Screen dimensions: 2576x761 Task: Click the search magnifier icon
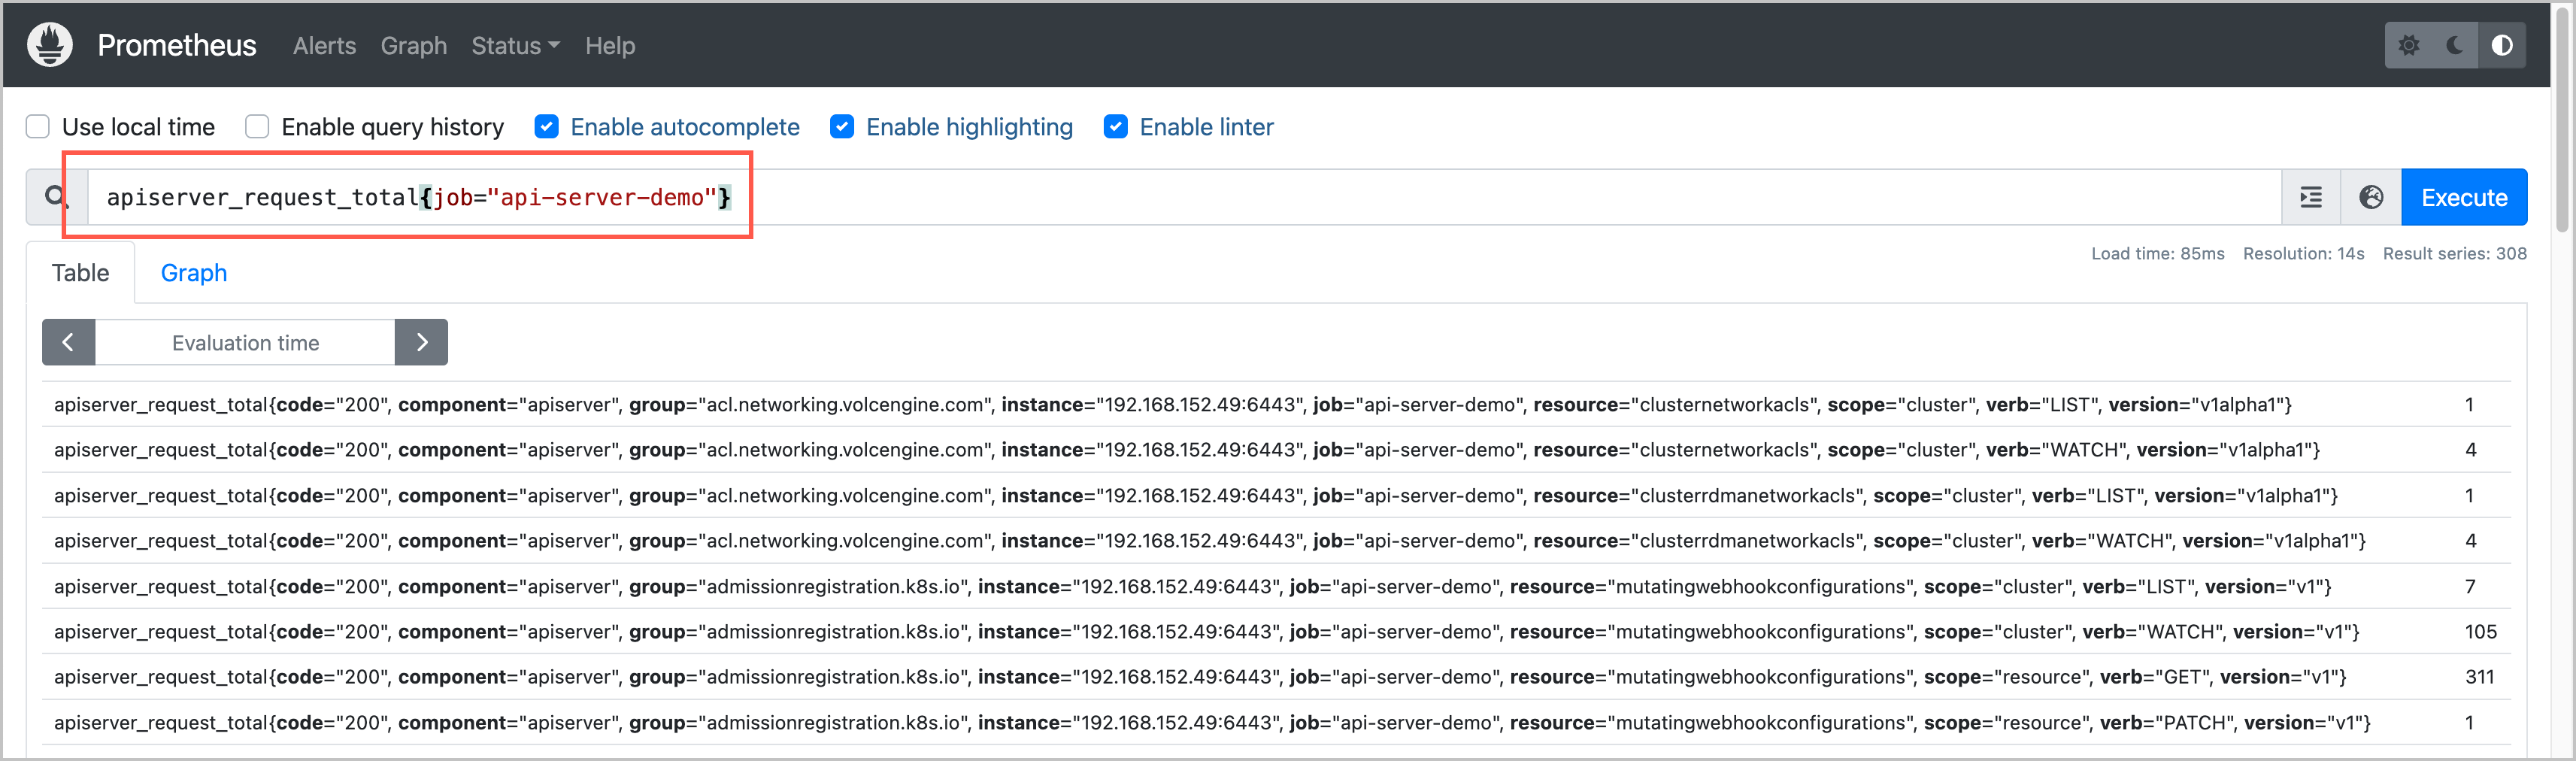click(56, 198)
